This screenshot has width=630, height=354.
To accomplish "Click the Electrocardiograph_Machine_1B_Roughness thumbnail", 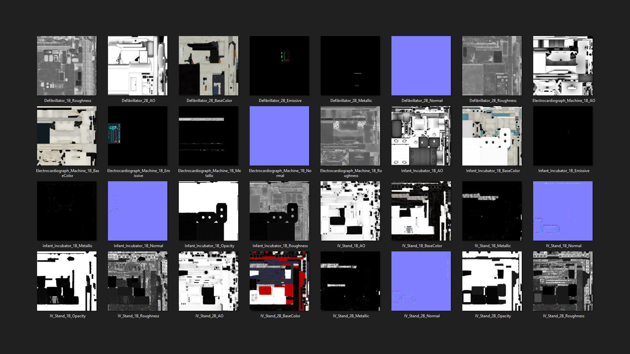I will 350,136.
